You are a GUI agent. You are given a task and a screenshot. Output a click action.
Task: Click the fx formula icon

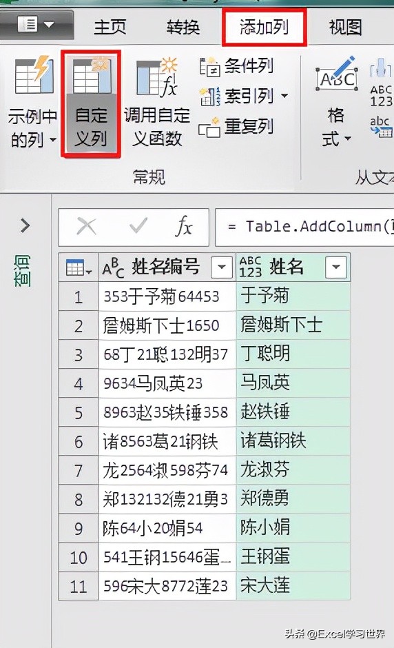click(x=183, y=227)
